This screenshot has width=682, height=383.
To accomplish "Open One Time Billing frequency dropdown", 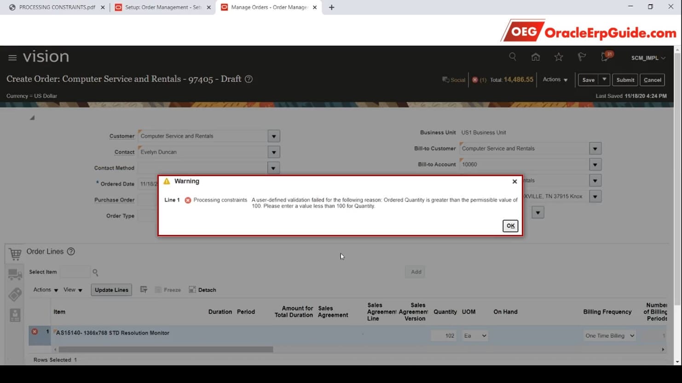I will [610, 336].
